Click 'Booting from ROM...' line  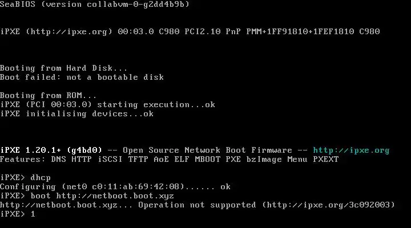pyautogui.click(x=49, y=96)
